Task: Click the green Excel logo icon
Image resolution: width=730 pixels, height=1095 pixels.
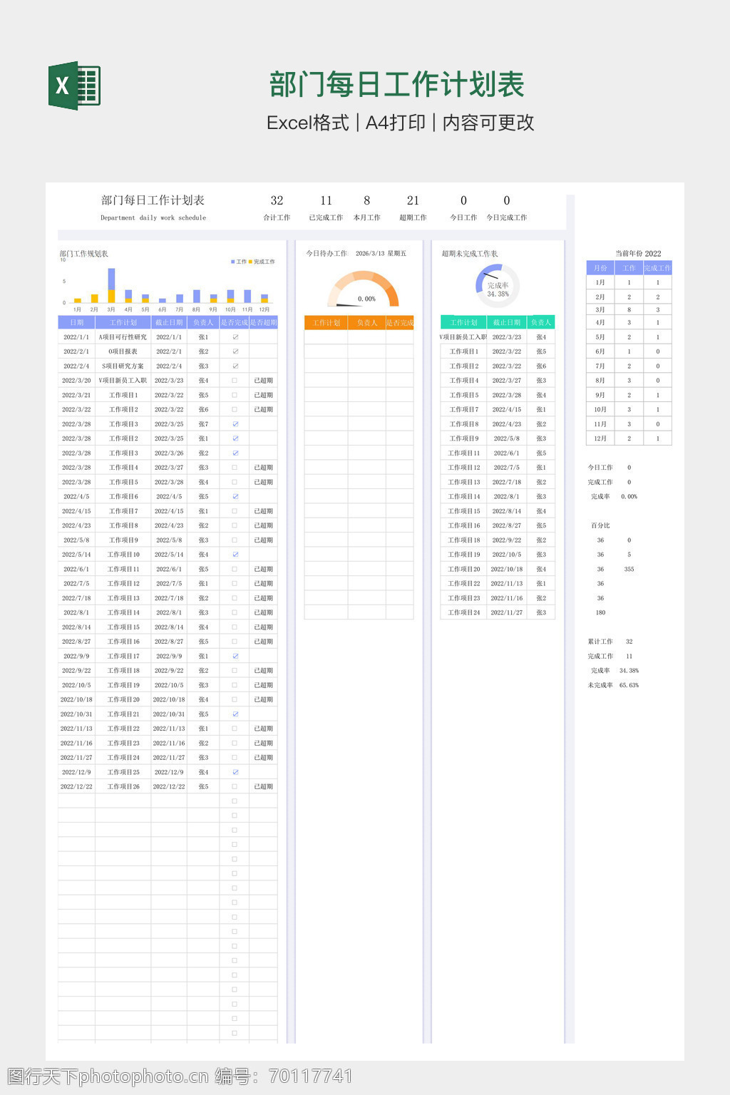Action: (x=74, y=86)
